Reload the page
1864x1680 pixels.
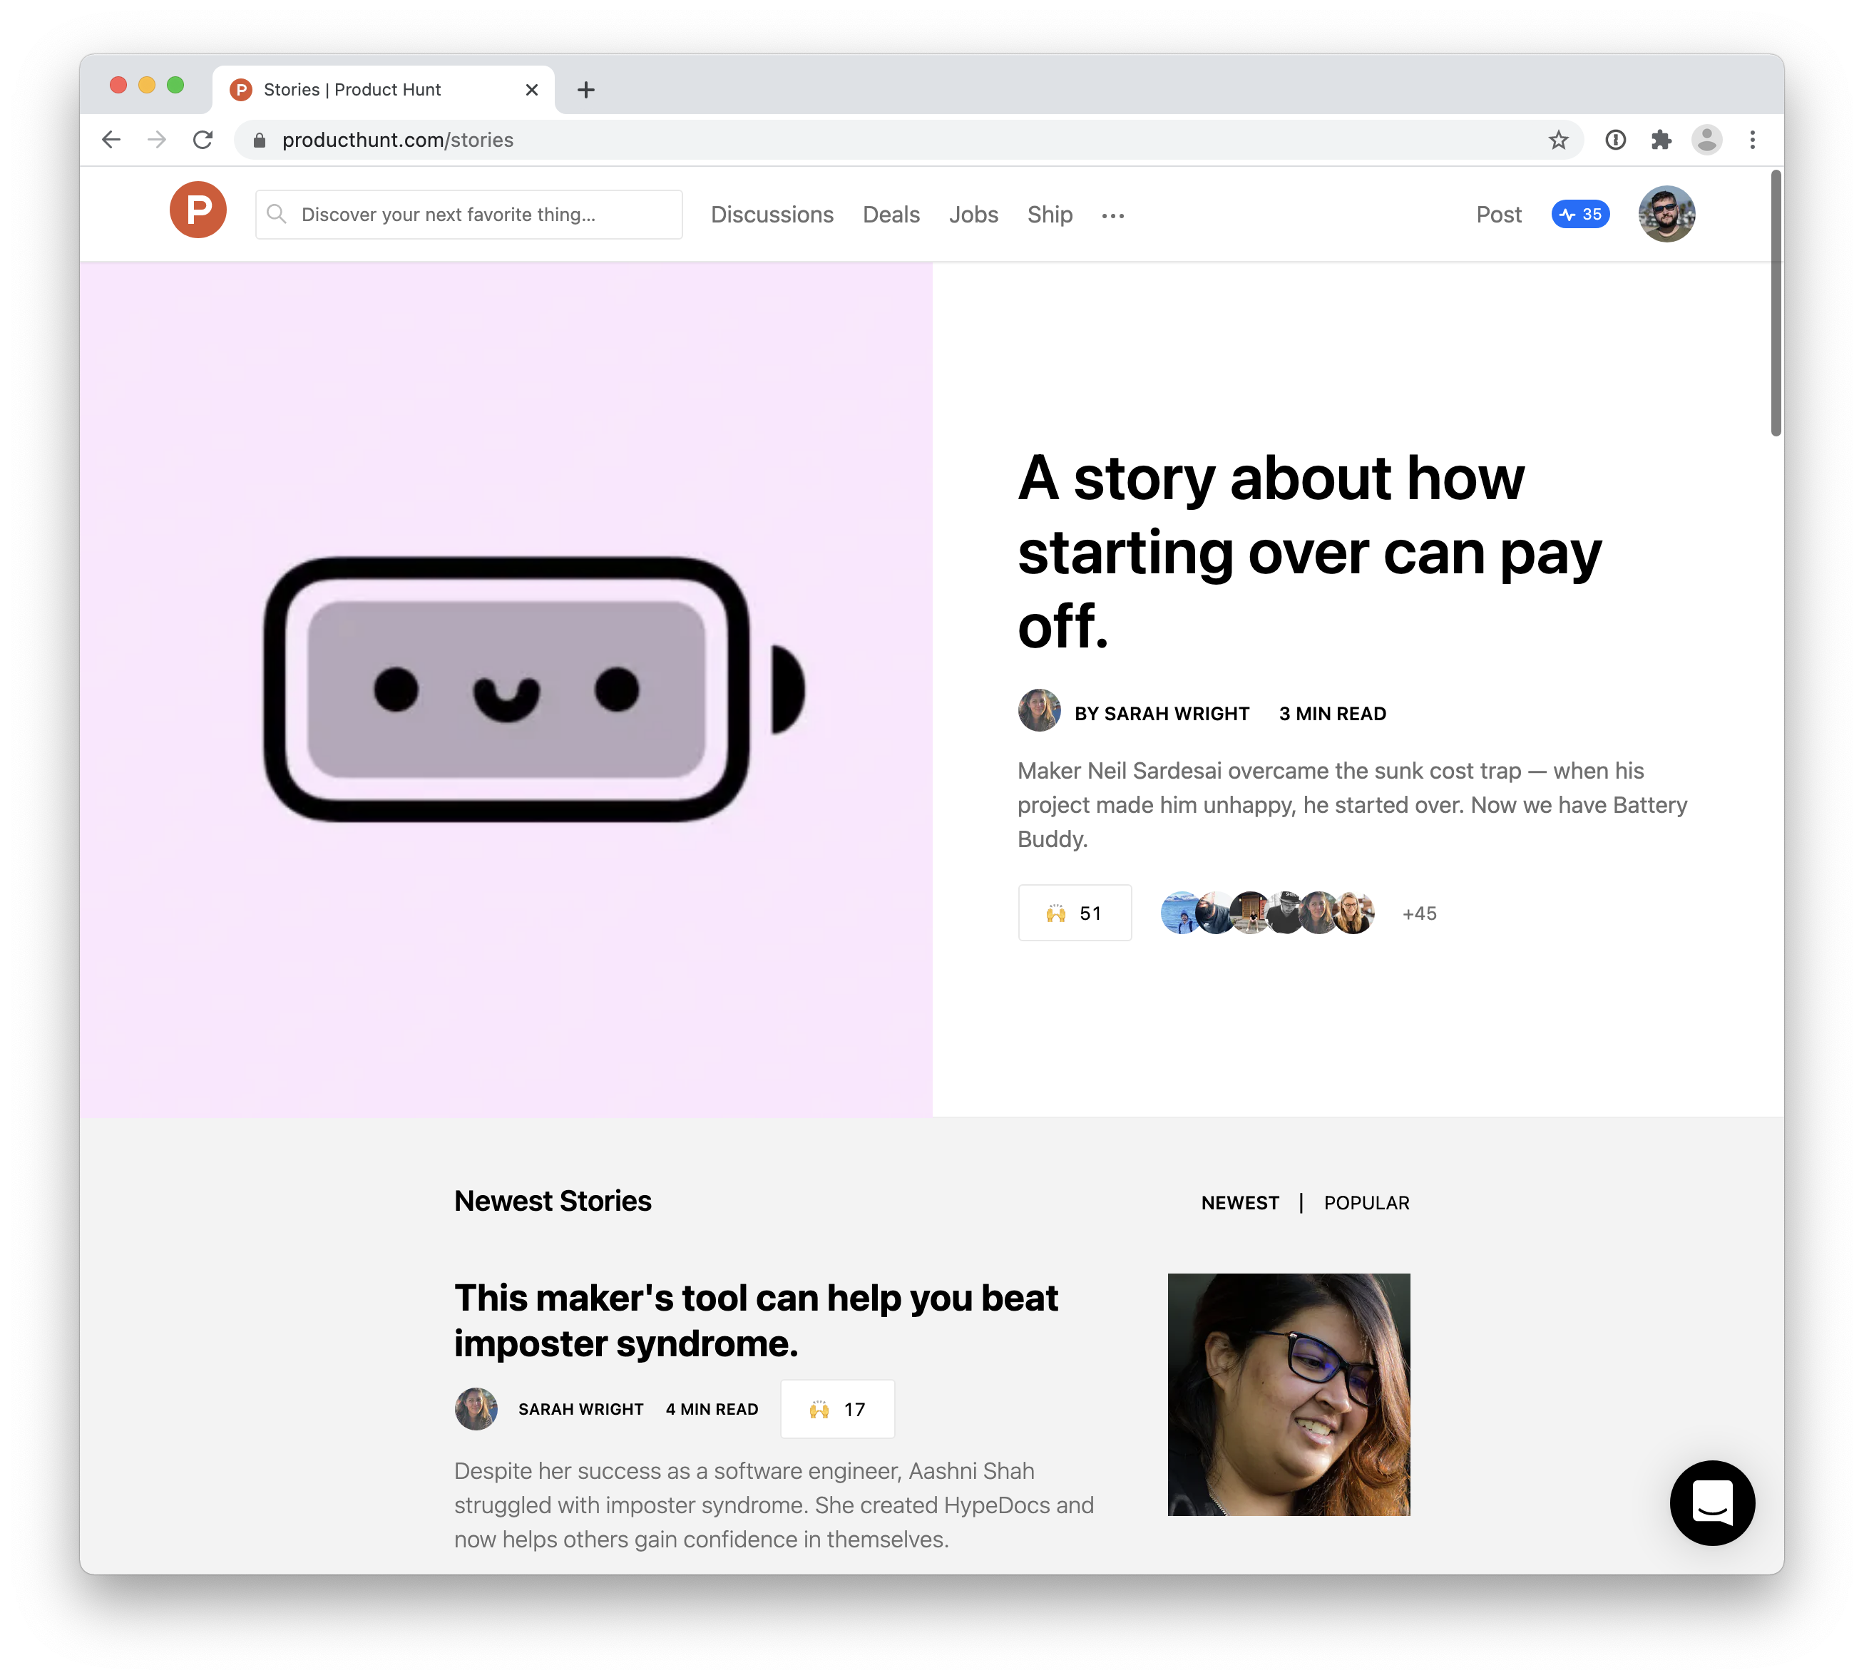203,139
